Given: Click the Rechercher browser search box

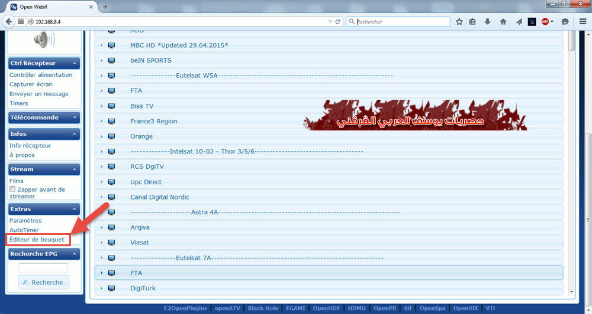Looking at the screenshot, I should (x=398, y=22).
